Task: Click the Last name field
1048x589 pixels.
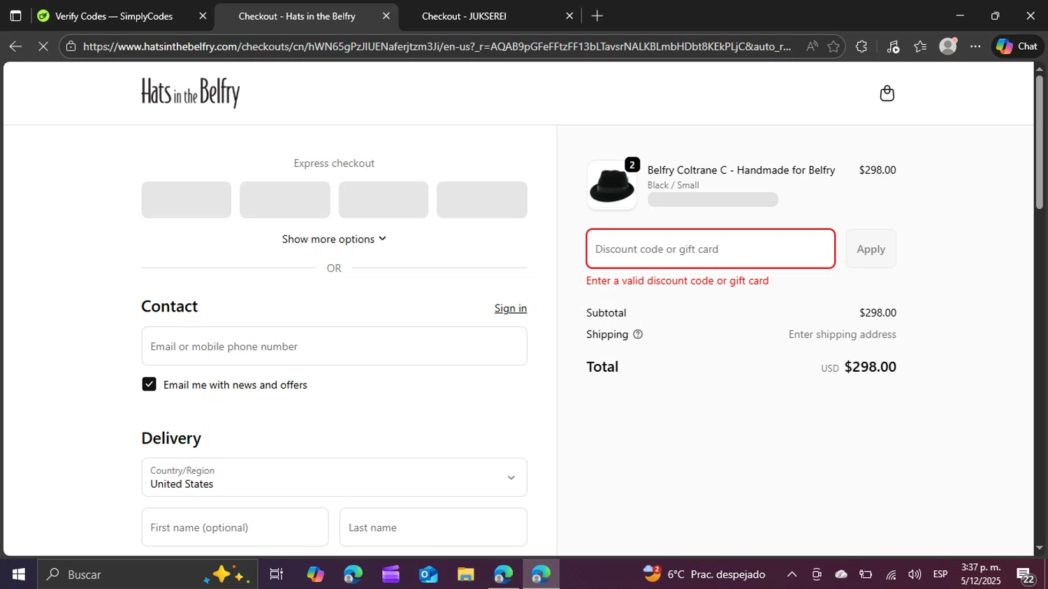Action: [x=433, y=528]
